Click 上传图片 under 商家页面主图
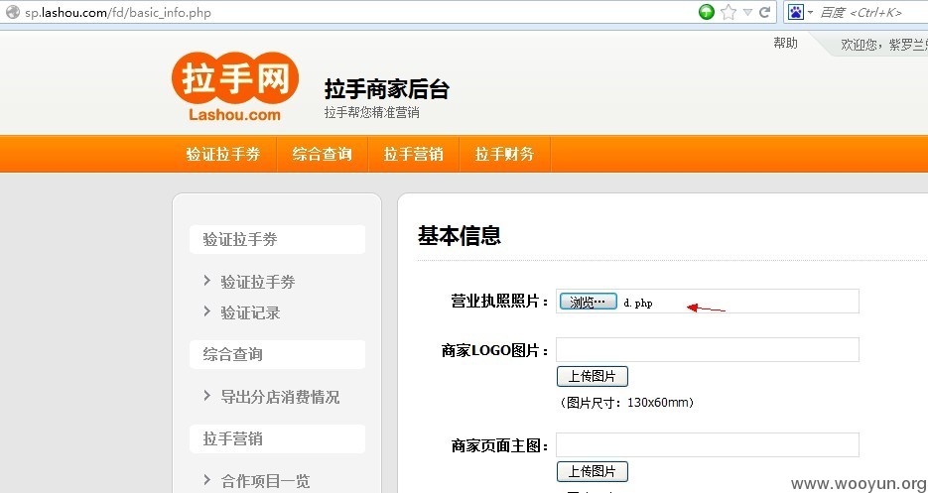 pos(592,472)
